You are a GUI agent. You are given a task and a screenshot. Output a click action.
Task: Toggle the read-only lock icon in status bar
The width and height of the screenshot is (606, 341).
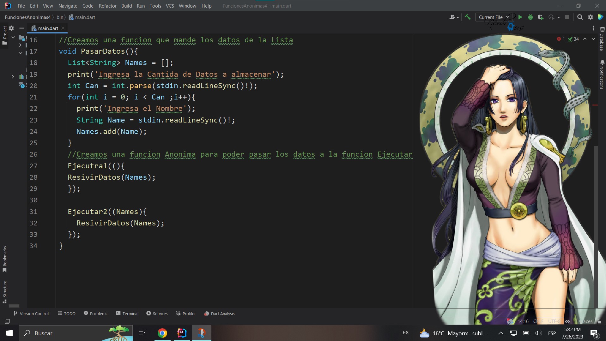[x=599, y=321]
